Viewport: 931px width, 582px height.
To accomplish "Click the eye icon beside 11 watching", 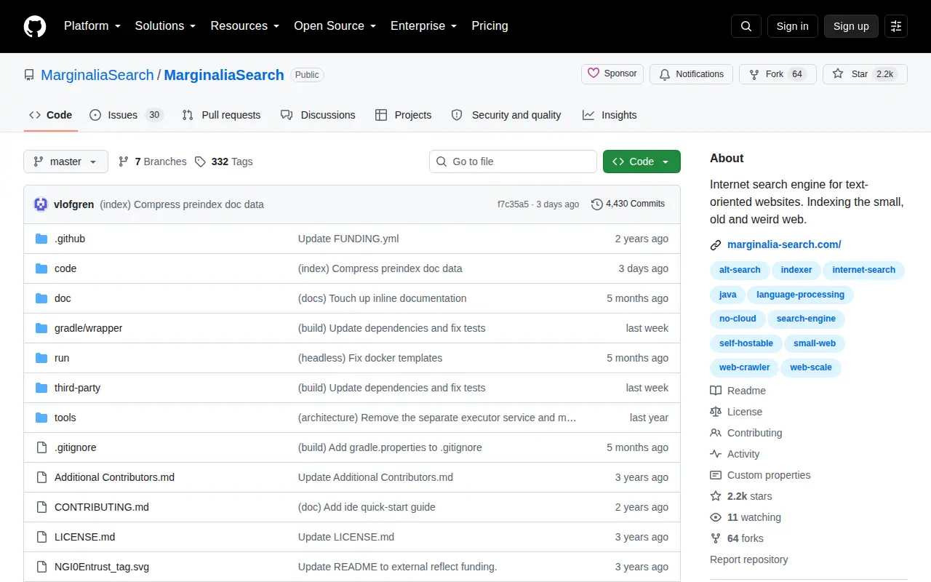I will [x=716, y=517].
